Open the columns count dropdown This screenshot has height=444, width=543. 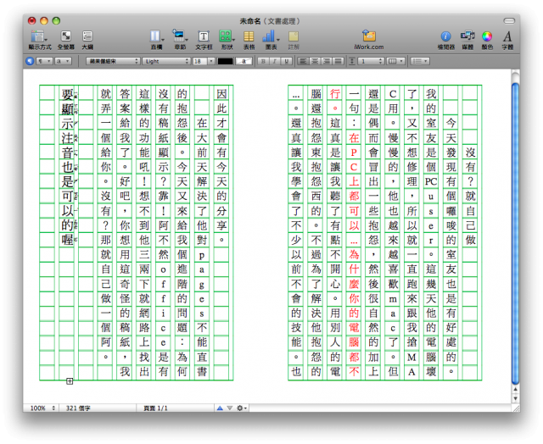[396, 61]
